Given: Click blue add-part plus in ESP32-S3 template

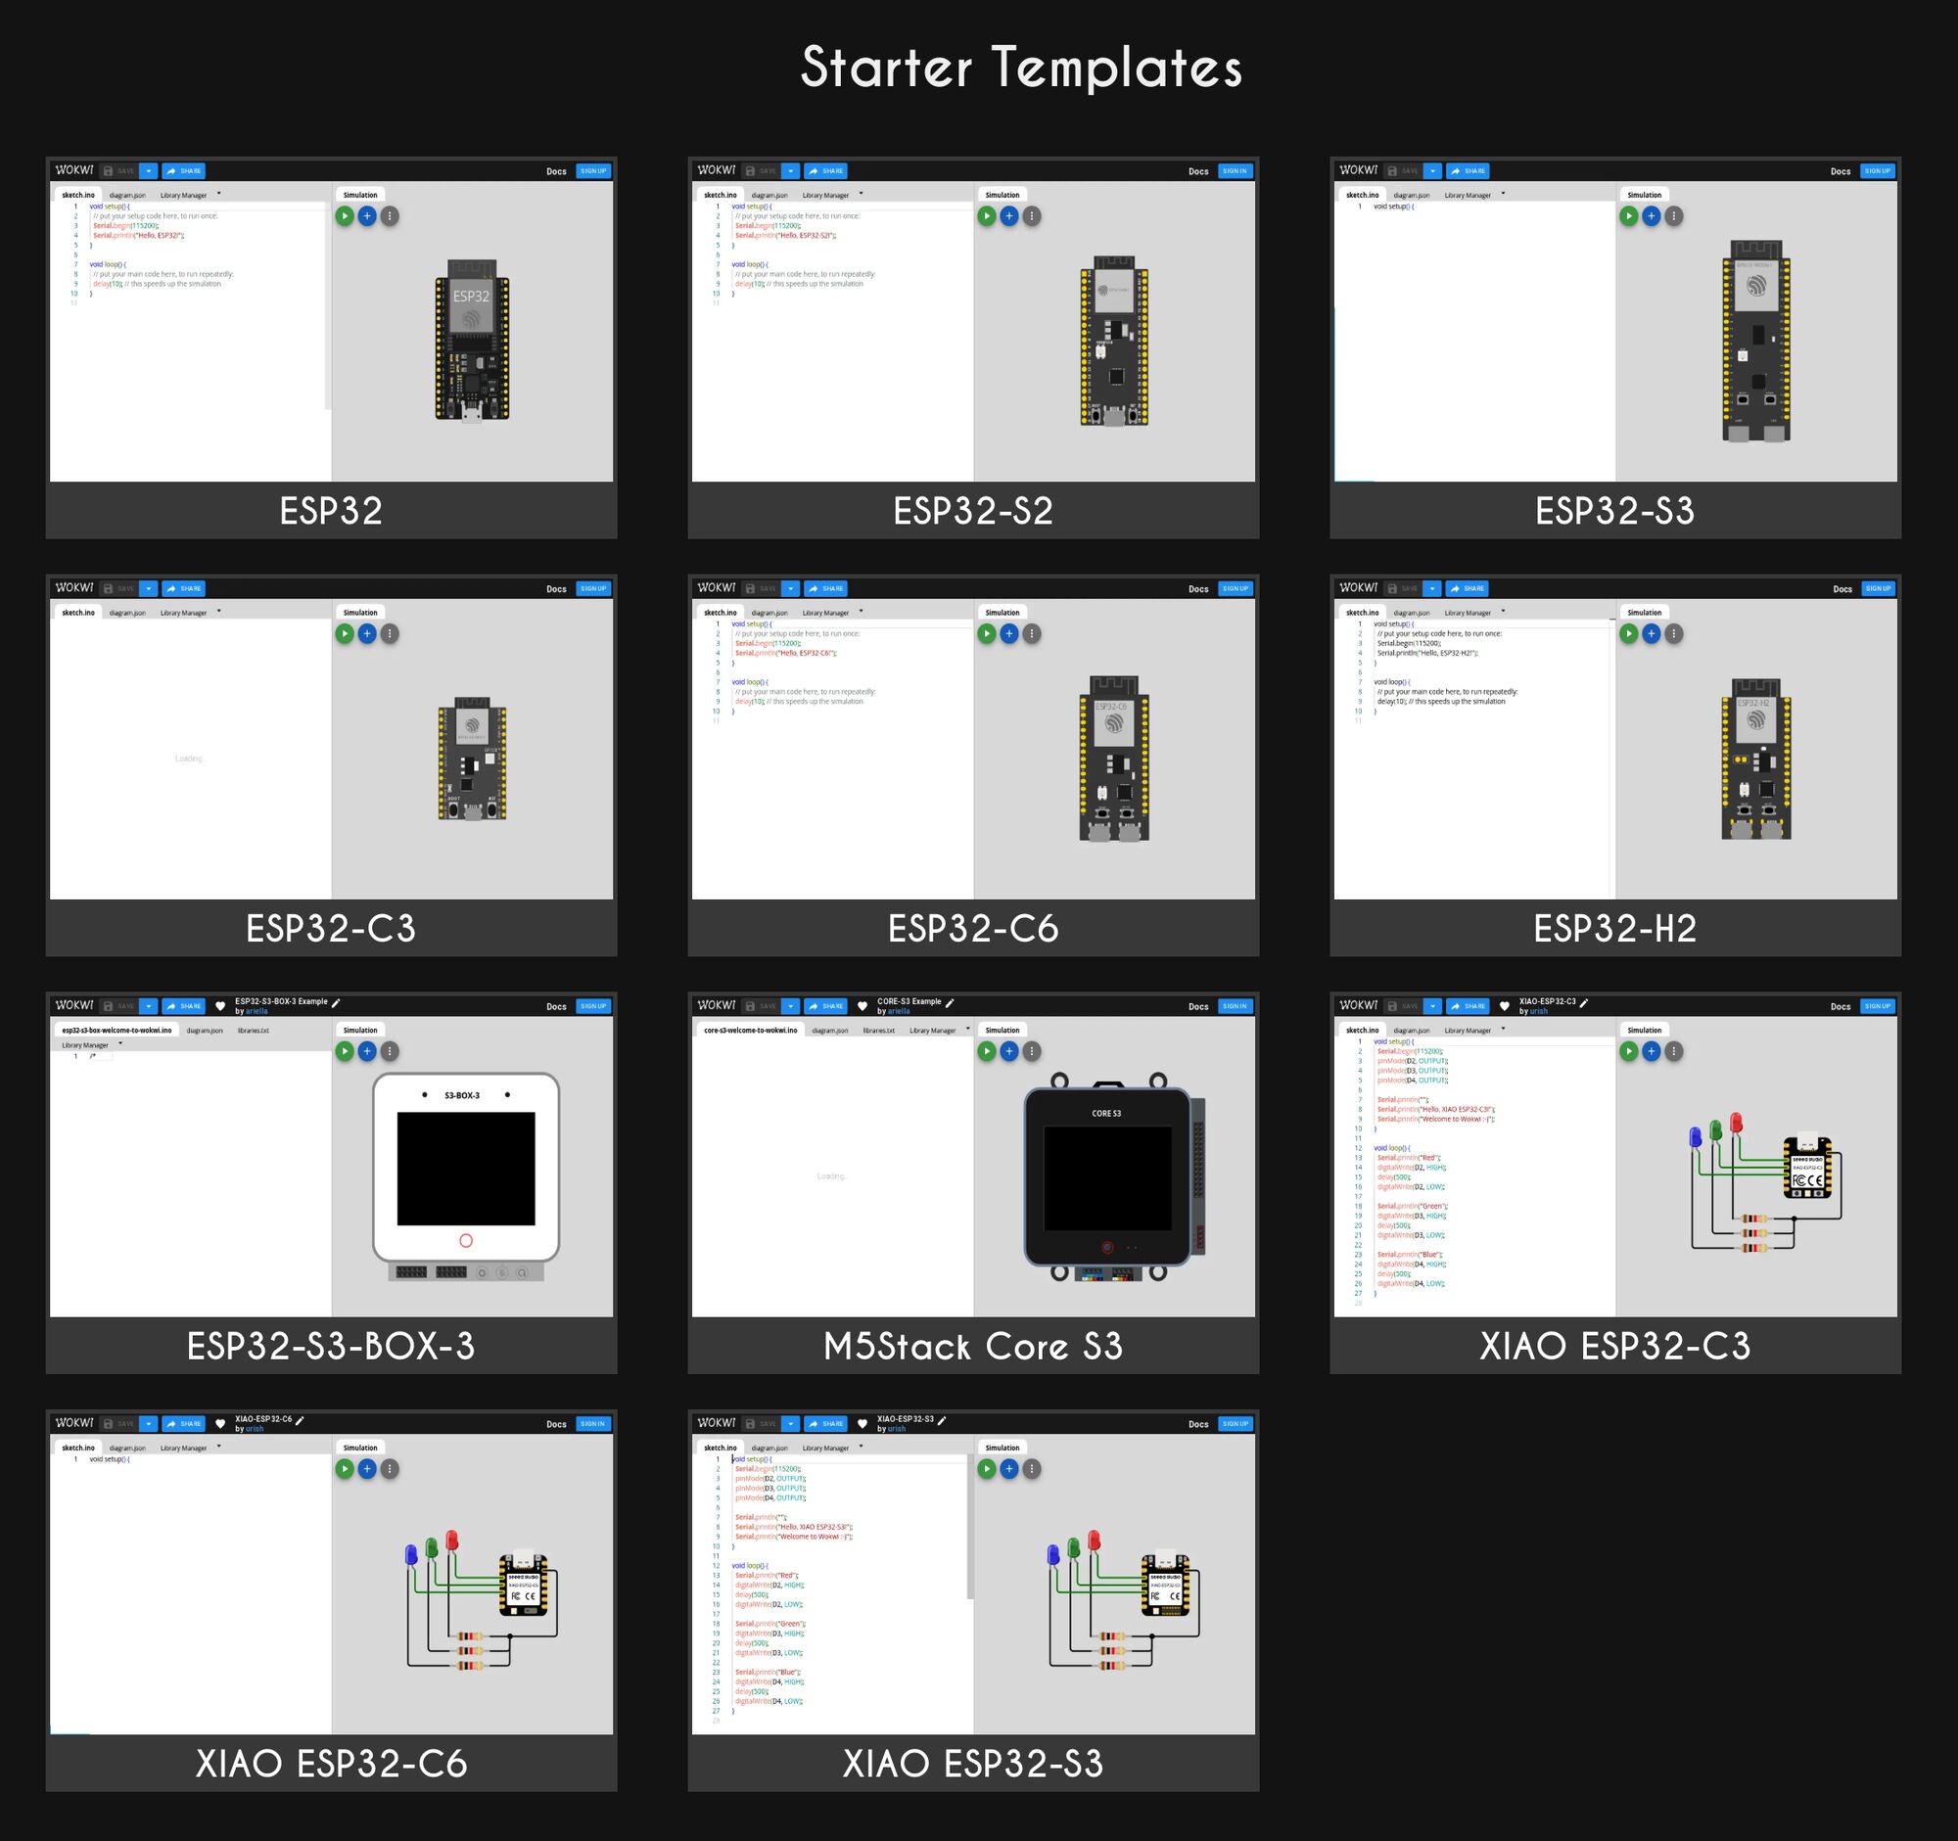Looking at the screenshot, I should [1651, 215].
